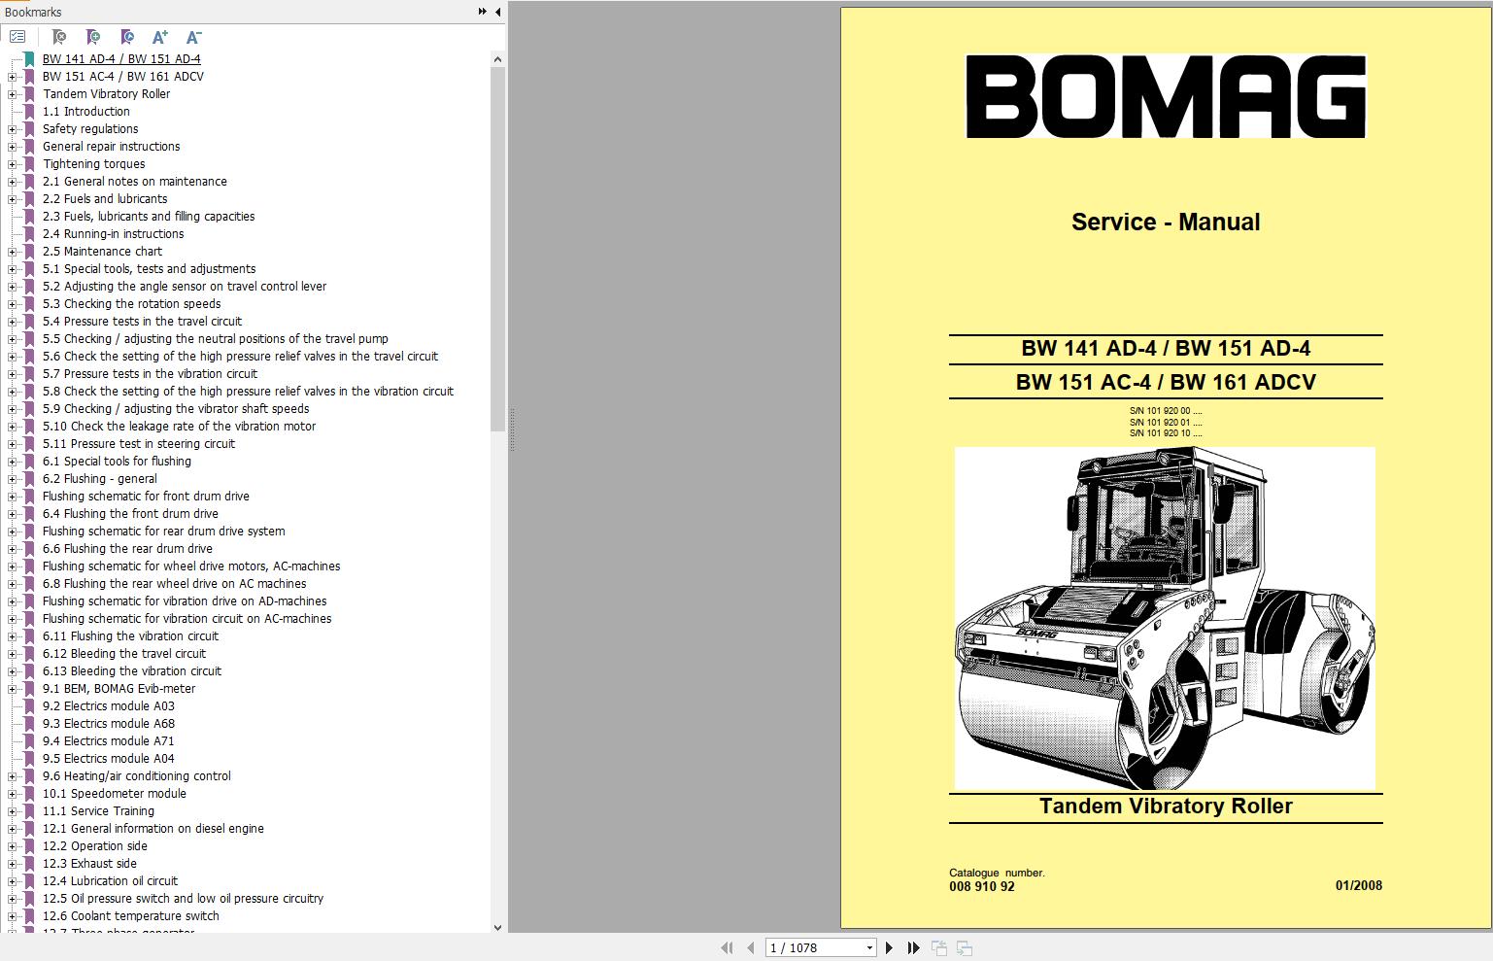
Task: Decrease bookmark text size with A- icon
Action: tap(193, 37)
